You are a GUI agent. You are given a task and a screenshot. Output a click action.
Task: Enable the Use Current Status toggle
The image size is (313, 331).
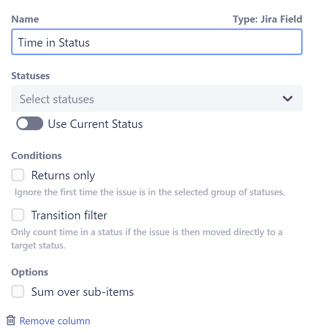[x=29, y=124]
